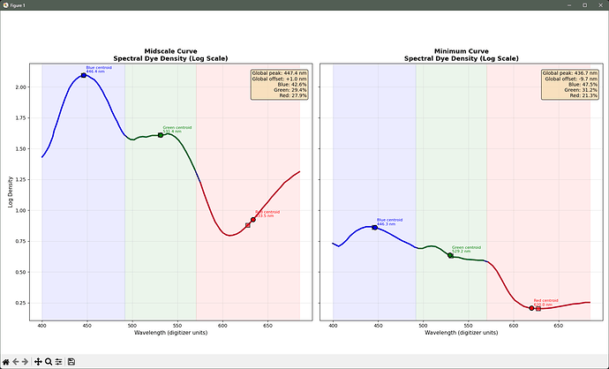Click the "Global offset: -9.7 nm" text

click(571, 79)
